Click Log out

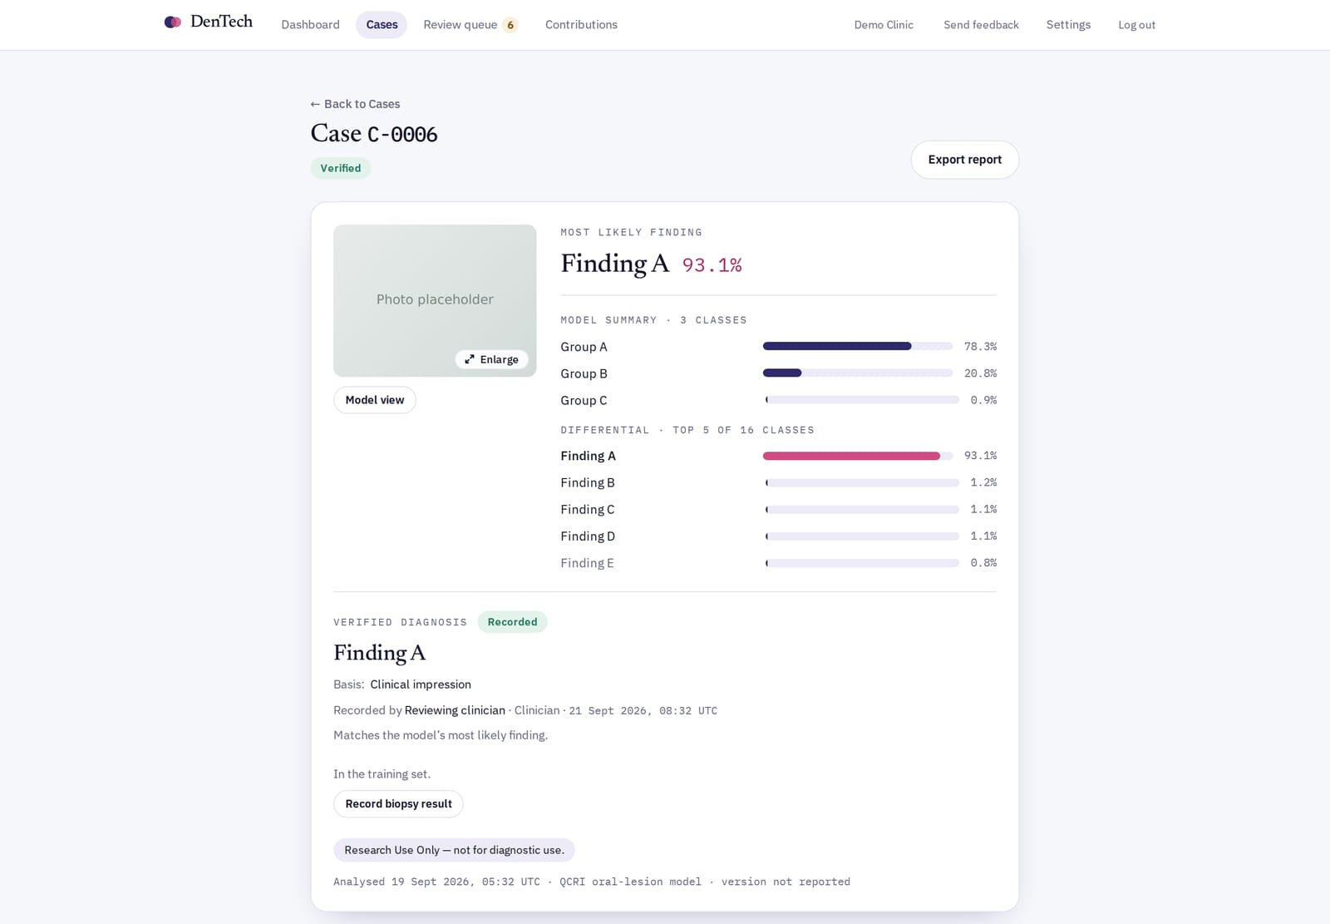click(x=1136, y=25)
